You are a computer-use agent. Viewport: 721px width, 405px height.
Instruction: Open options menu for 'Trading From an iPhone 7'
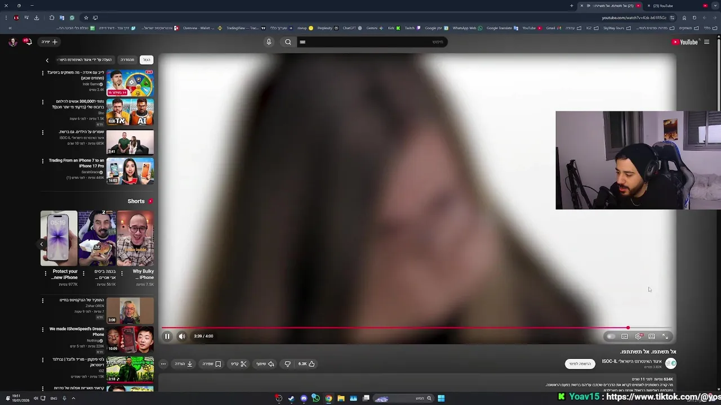[x=42, y=161]
